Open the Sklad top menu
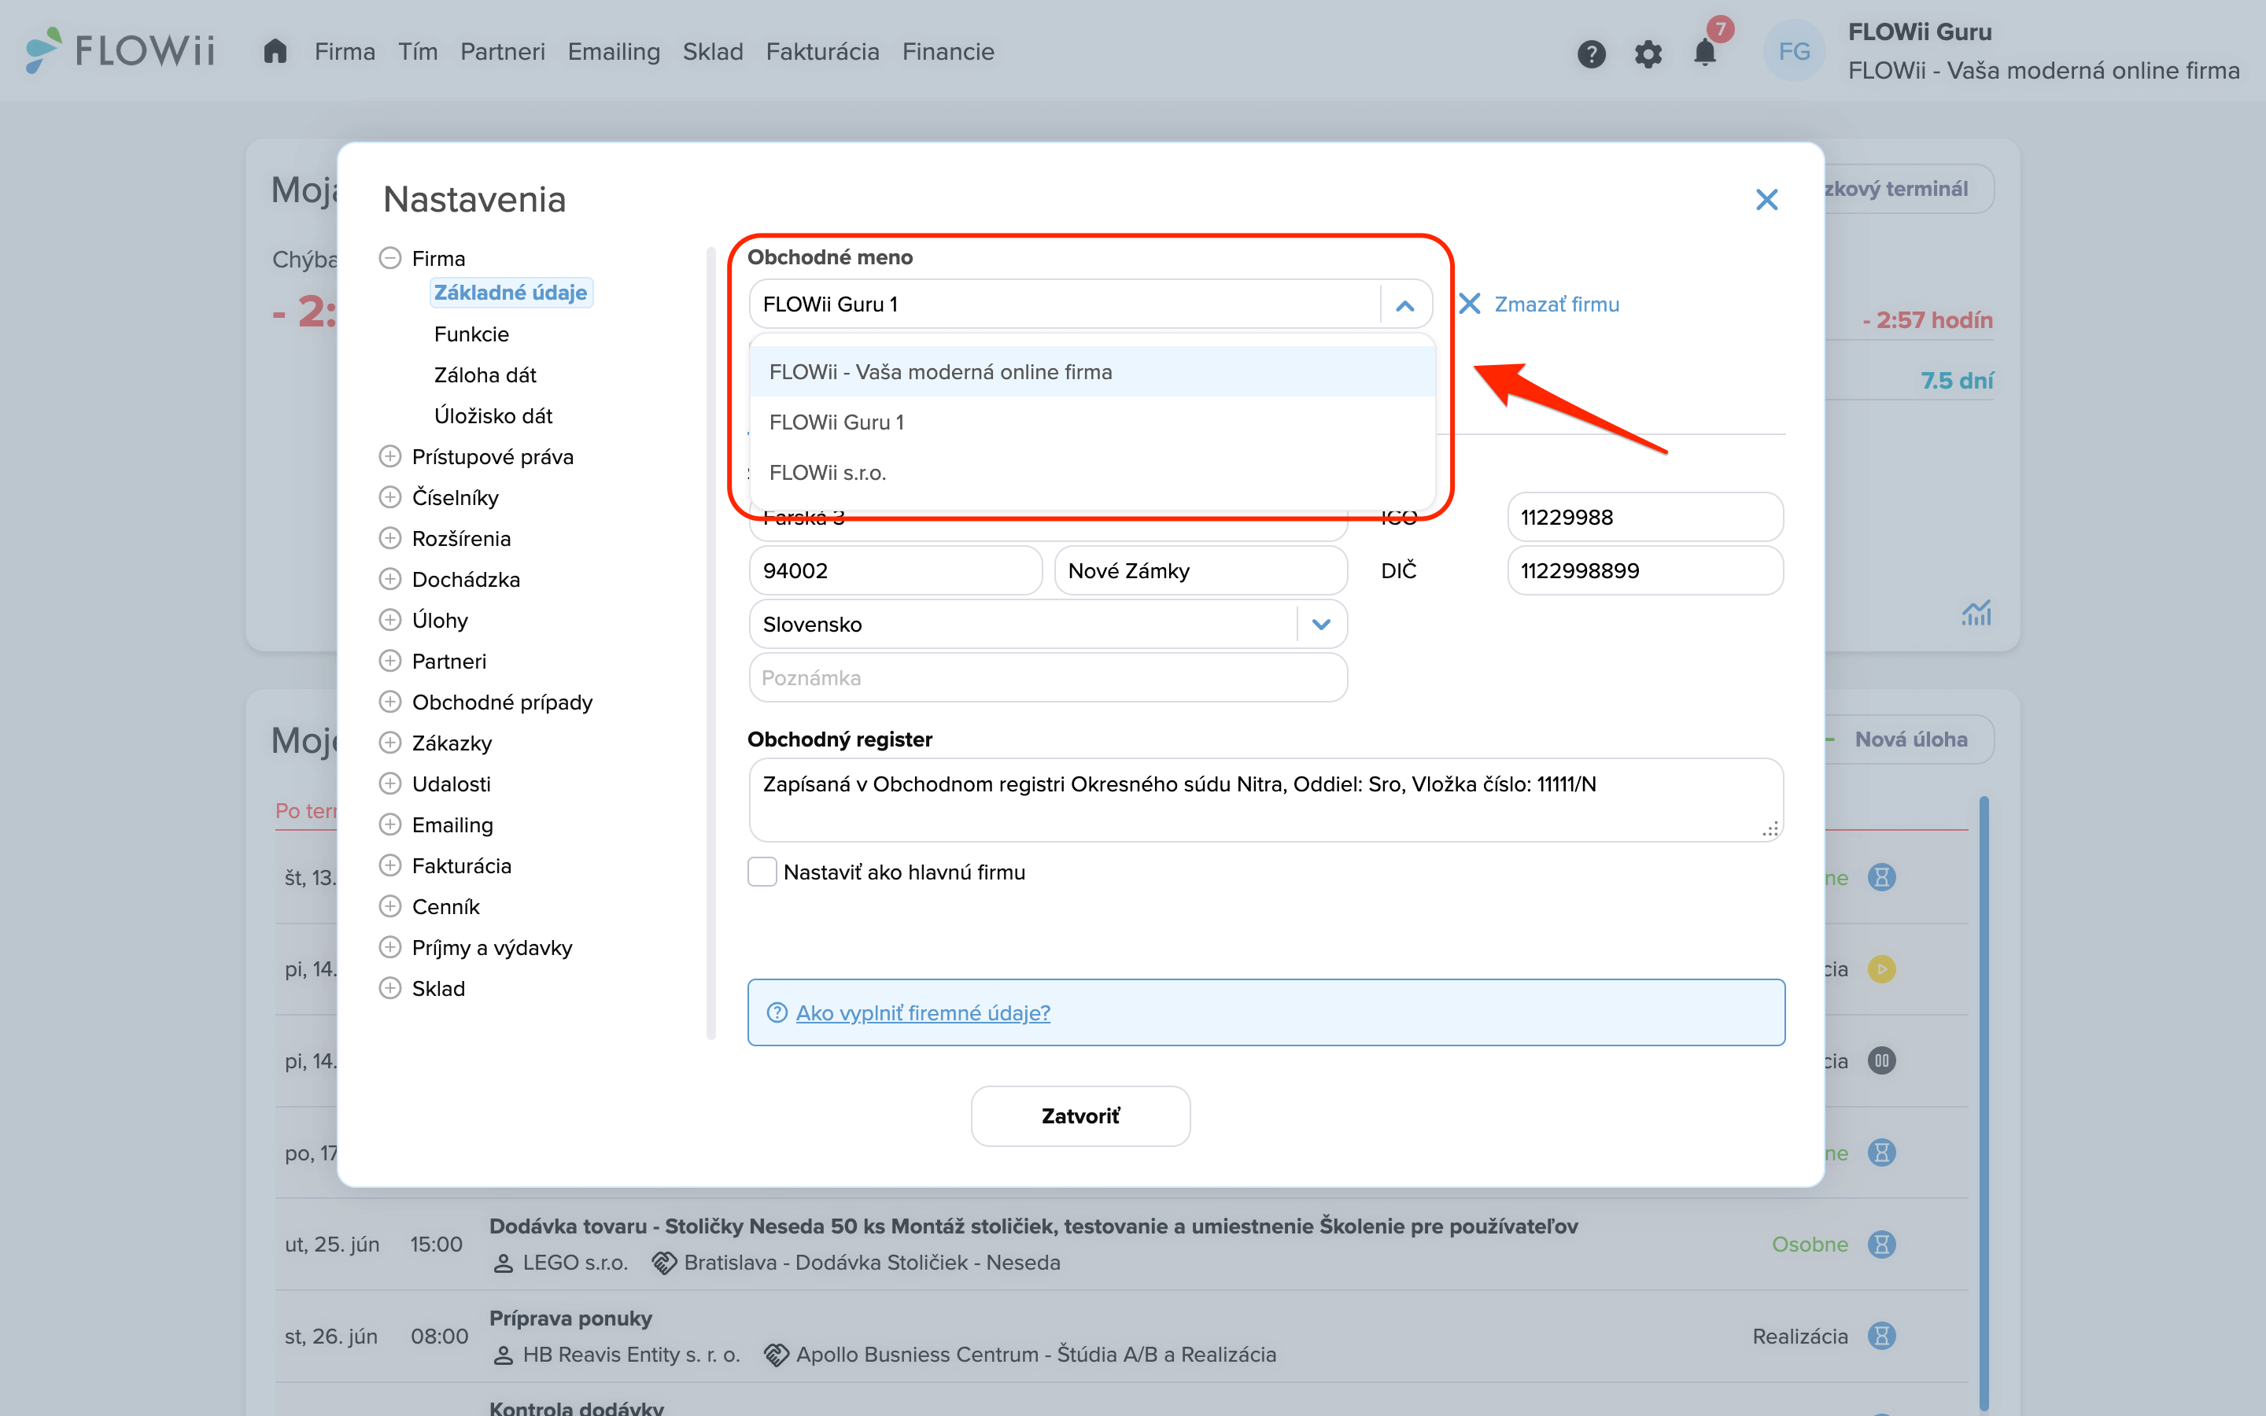Viewport: 2266px width, 1416px height. pyautogui.click(x=713, y=51)
